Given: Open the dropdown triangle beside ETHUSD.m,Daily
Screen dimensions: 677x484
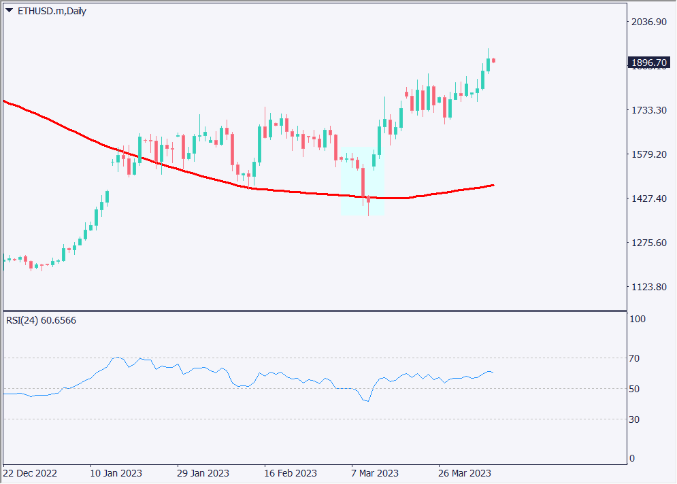Looking at the screenshot, I should click(9, 10).
